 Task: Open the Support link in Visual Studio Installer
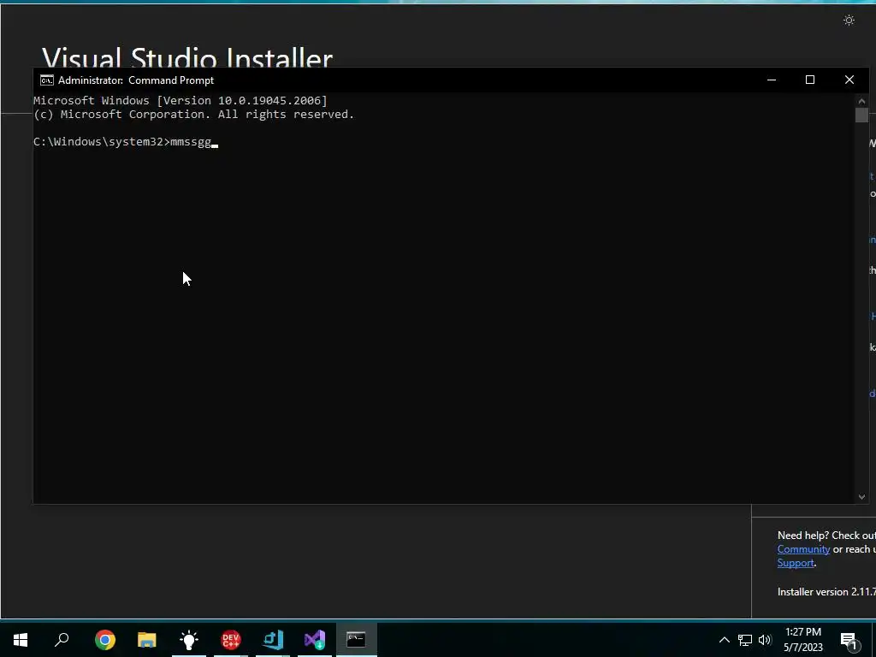click(796, 563)
